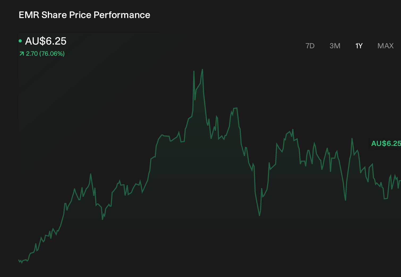Switch chart to the 3M range
401x277 pixels.
point(335,46)
